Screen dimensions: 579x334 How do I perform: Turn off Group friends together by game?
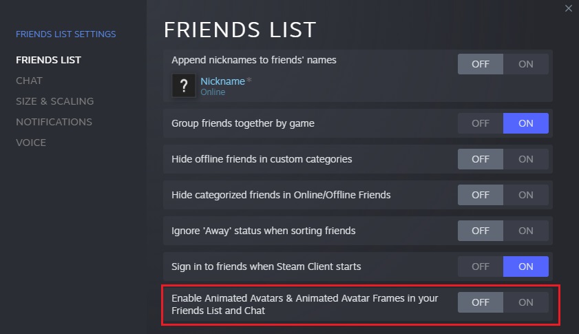[481, 123]
